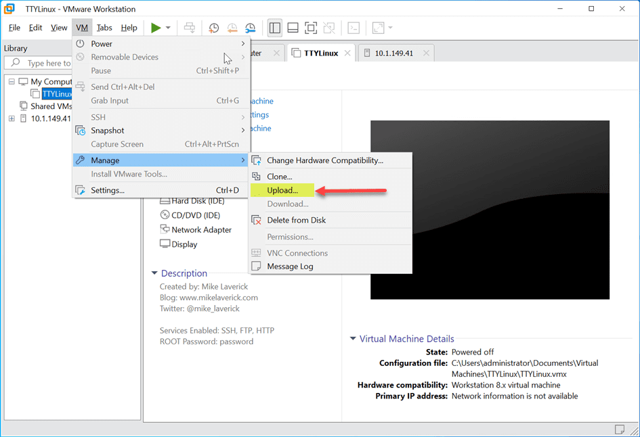This screenshot has height=437, width=640.
Task: Click the revert snapshot toolbar icon
Action: (232, 28)
